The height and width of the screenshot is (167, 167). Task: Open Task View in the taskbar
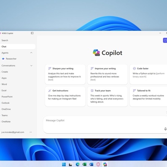[x=70, y=164]
